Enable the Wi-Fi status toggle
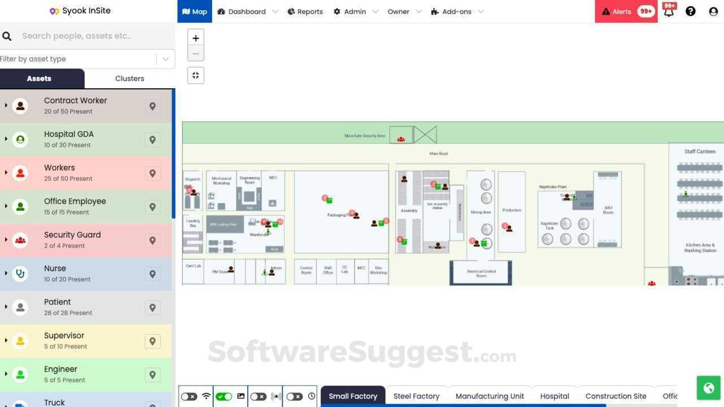 click(188, 396)
